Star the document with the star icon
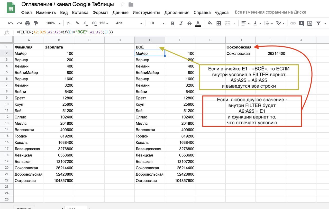 point(123,4)
